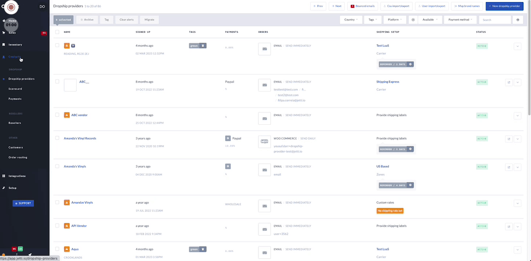Click payment gear icon for Amanda's Vinyl Records

[x=228, y=138]
